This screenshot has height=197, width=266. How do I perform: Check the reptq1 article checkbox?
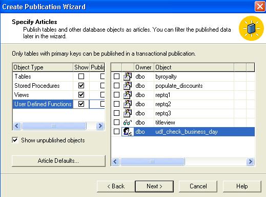coord(116,94)
